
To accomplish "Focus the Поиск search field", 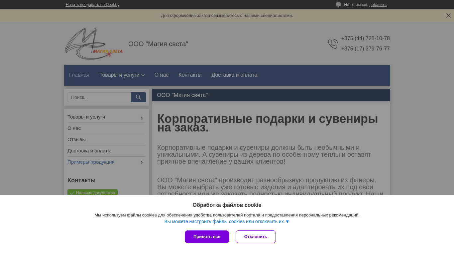I will click(99, 97).
